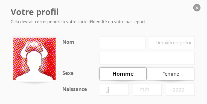
Task: Click the jj day of birth field
Action: tap(114, 90)
